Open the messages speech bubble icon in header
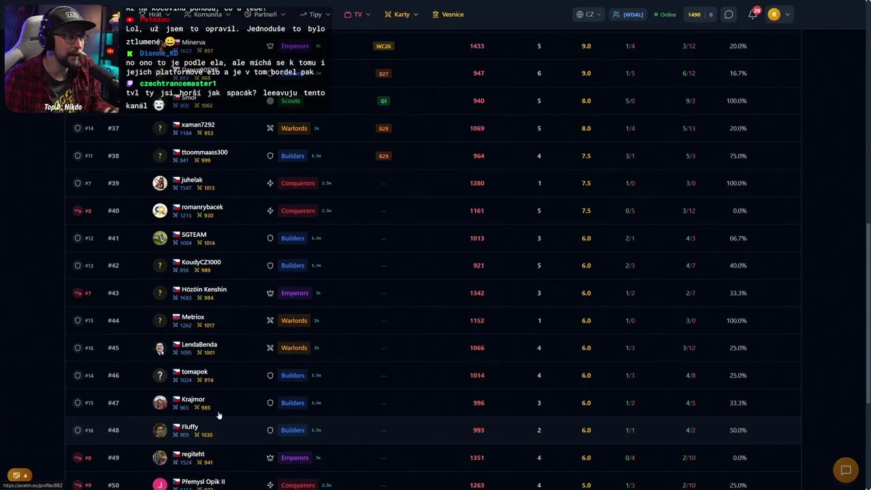Screen dimensions: 871x490 pos(729,14)
